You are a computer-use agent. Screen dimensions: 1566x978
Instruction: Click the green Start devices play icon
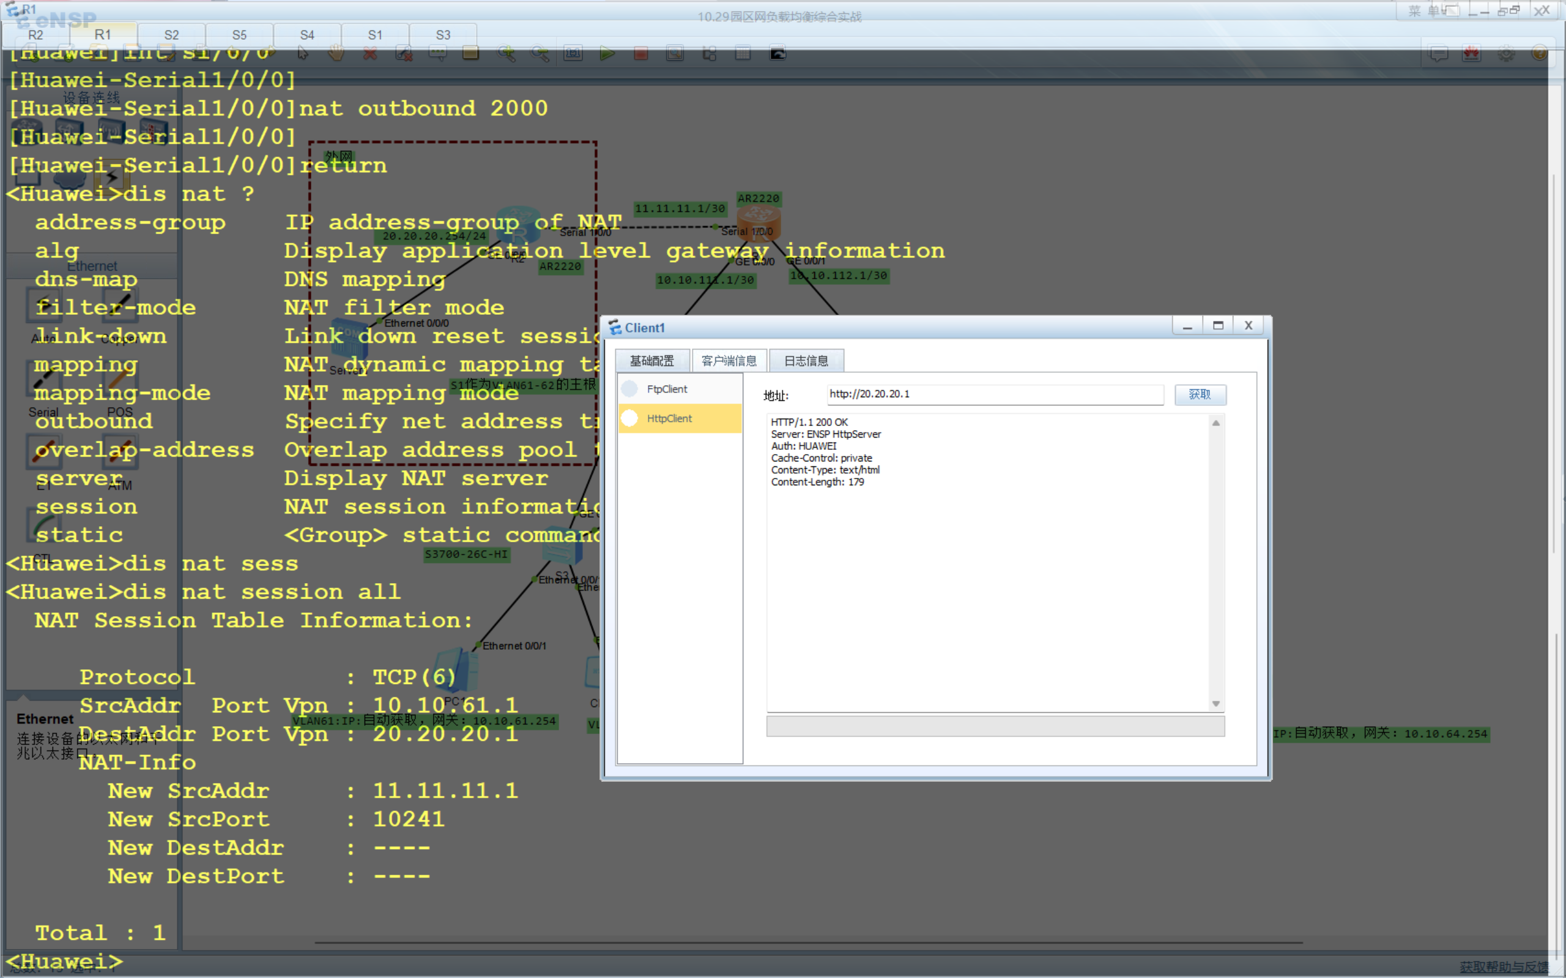(x=606, y=54)
